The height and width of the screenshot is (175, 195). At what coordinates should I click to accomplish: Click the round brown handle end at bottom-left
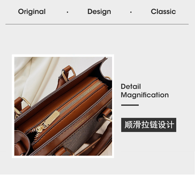(x=21, y=143)
